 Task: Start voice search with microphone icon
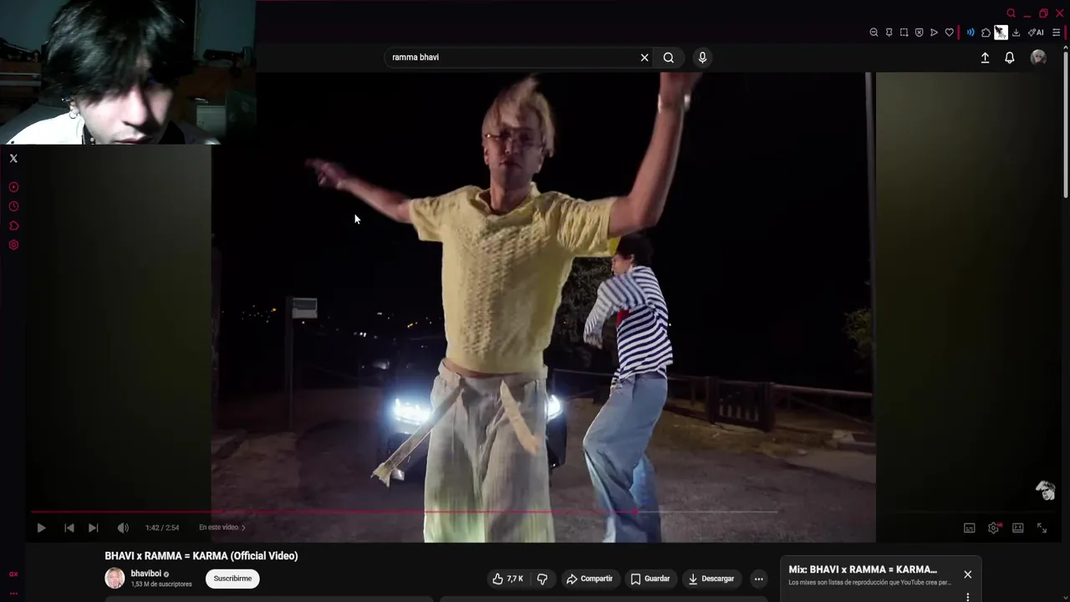[702, 58]
